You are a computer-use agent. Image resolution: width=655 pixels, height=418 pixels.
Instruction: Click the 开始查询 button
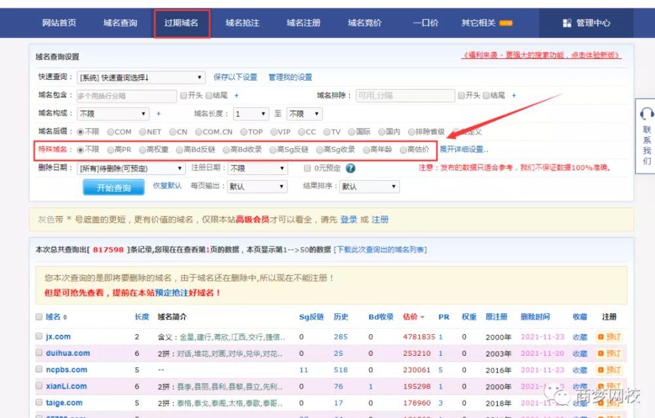[x=113, y=187]
